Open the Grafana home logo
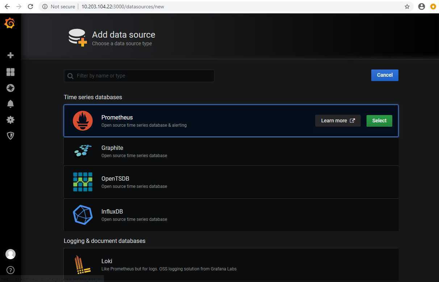The width and height of the screenshot is (439, 282). coord(10,23)
